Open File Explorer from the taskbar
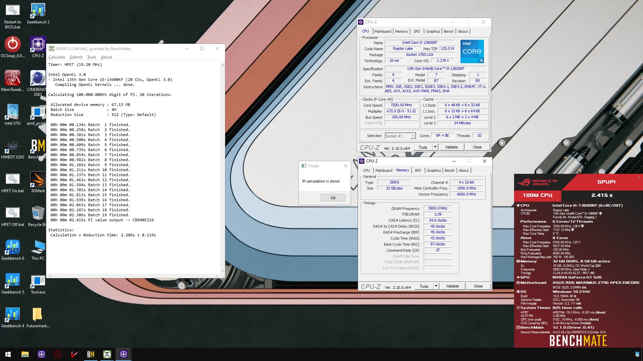This screenshot has width=643, height=361. coord(25,354)
